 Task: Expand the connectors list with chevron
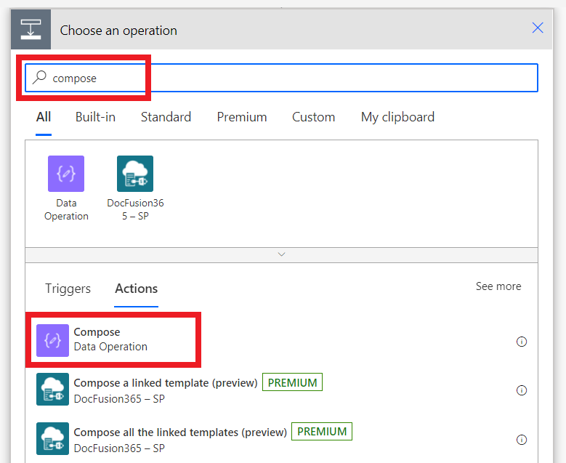pyautogui.click(x=282, y=254)
